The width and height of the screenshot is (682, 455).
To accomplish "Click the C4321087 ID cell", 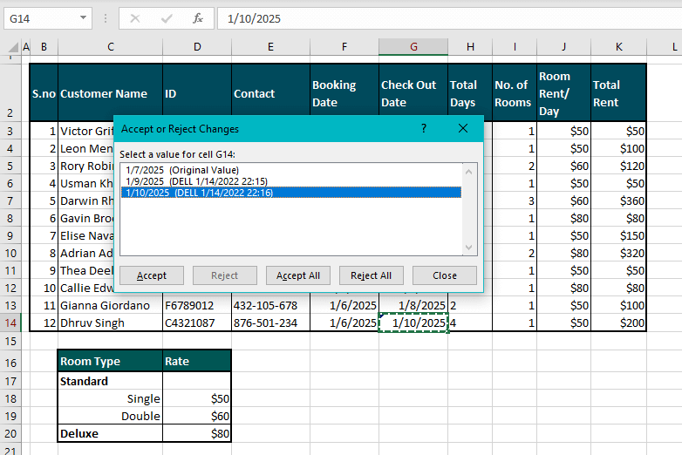I will point(197,323).
